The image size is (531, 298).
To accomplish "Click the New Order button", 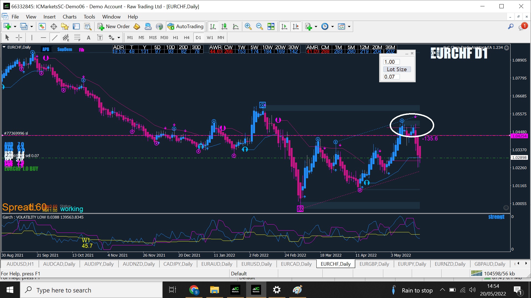I will tap(114, 26).
